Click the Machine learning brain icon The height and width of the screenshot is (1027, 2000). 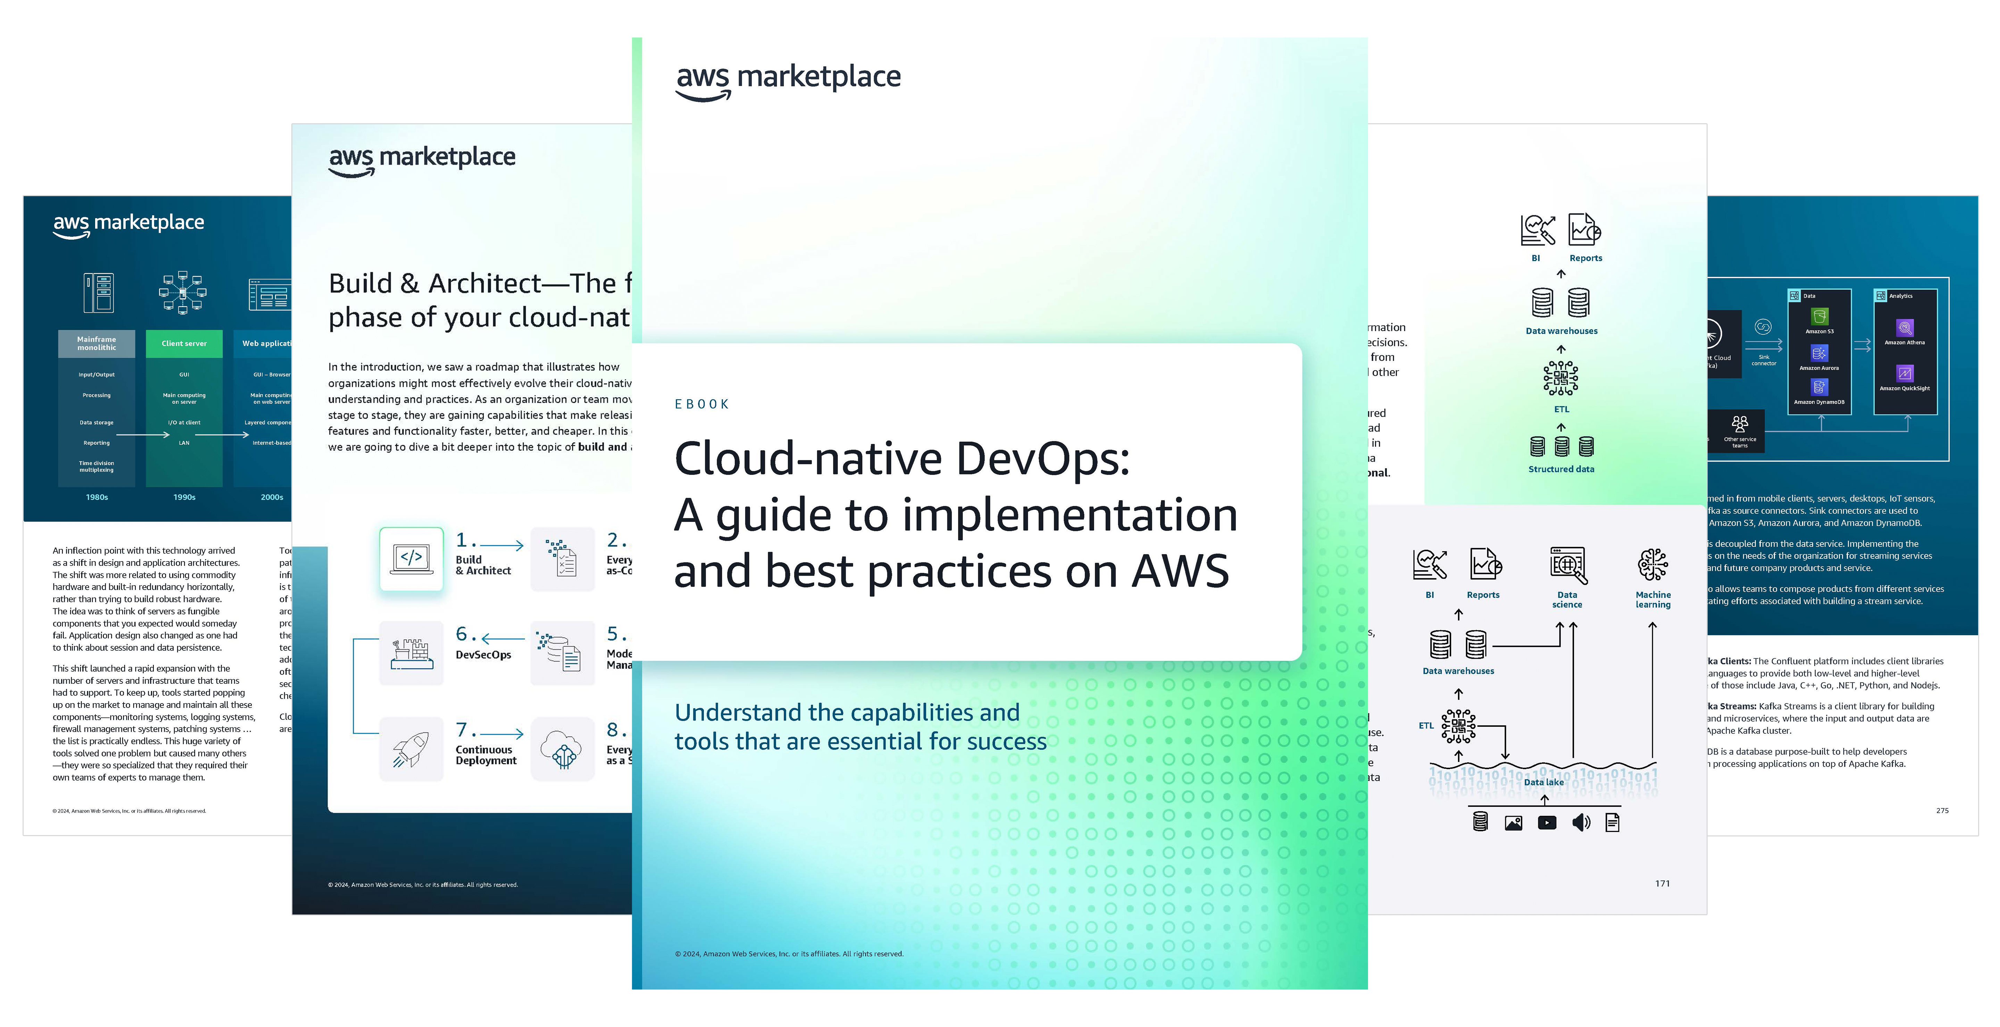pos(1652,564)
